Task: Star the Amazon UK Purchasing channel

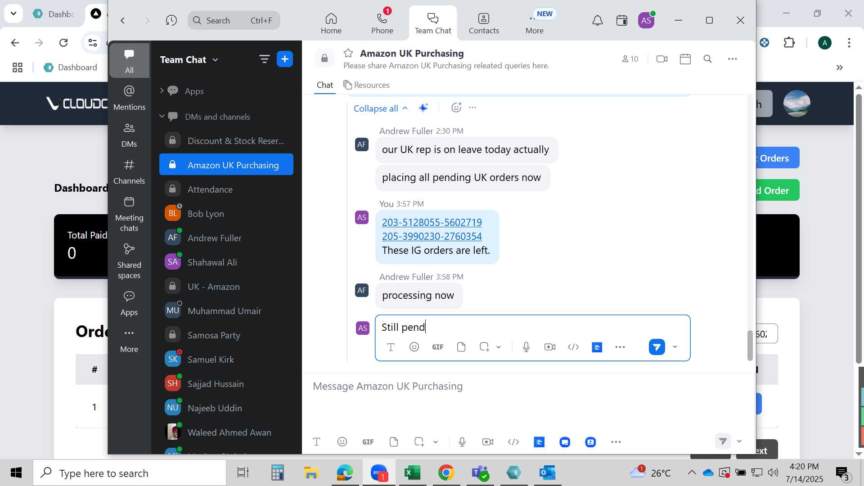Action: click(x=348, y=53)
